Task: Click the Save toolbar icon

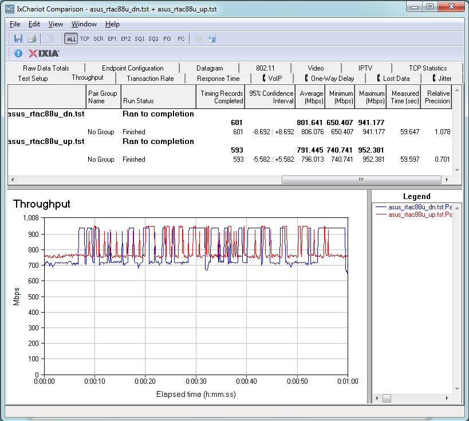Action: [x=18, y=38]
